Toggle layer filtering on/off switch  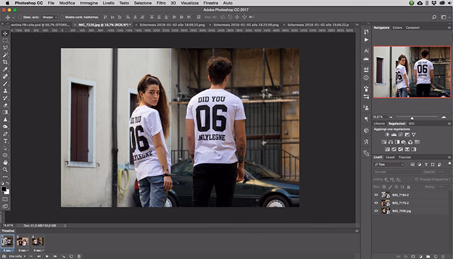point(450,164)
